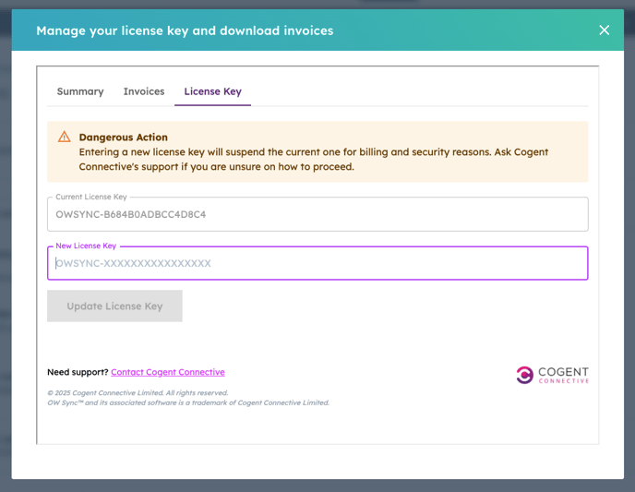Click the "Need support?" text

pos(78,372)
